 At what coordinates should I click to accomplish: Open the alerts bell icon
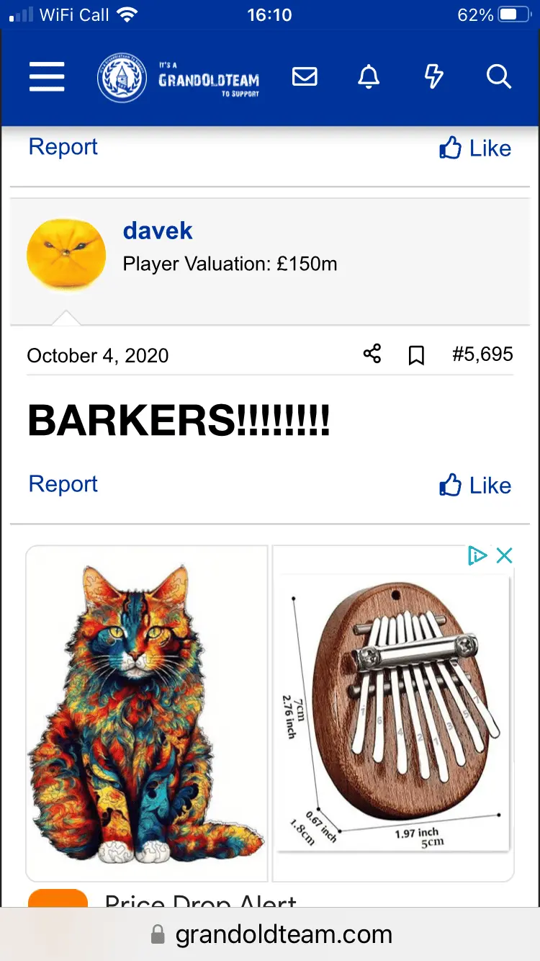[x=369, y=76]
